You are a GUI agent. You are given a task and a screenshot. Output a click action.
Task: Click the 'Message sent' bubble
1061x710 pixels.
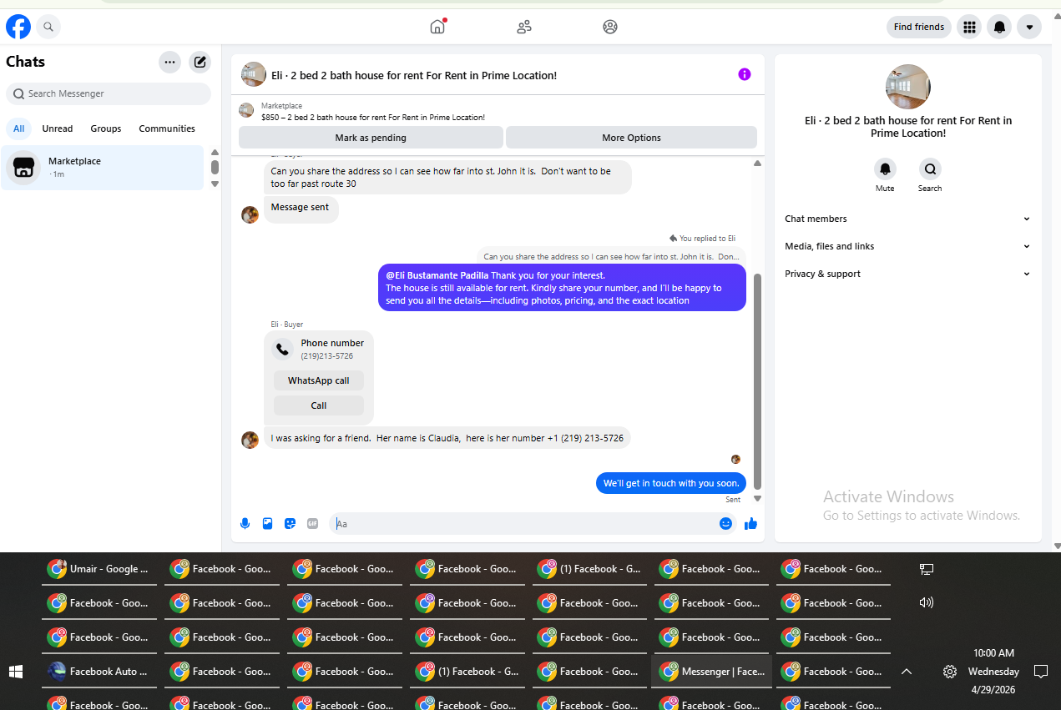tap(301, 209)
